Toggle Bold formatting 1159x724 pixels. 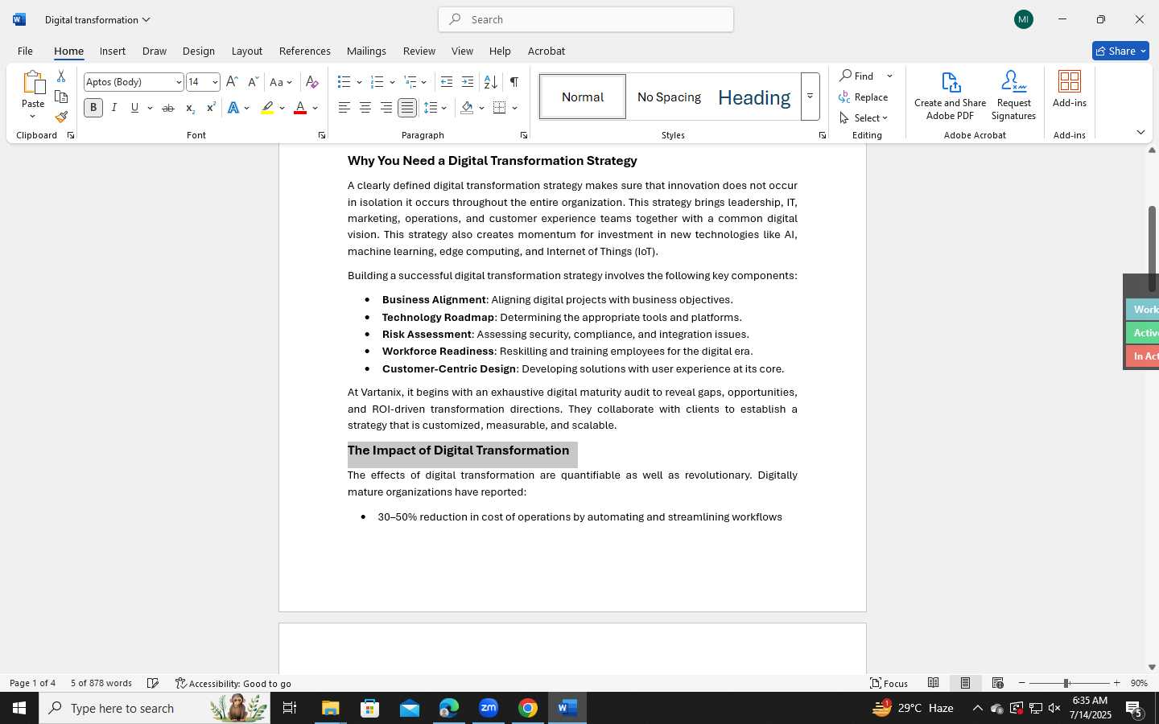[x=93, y=108]
